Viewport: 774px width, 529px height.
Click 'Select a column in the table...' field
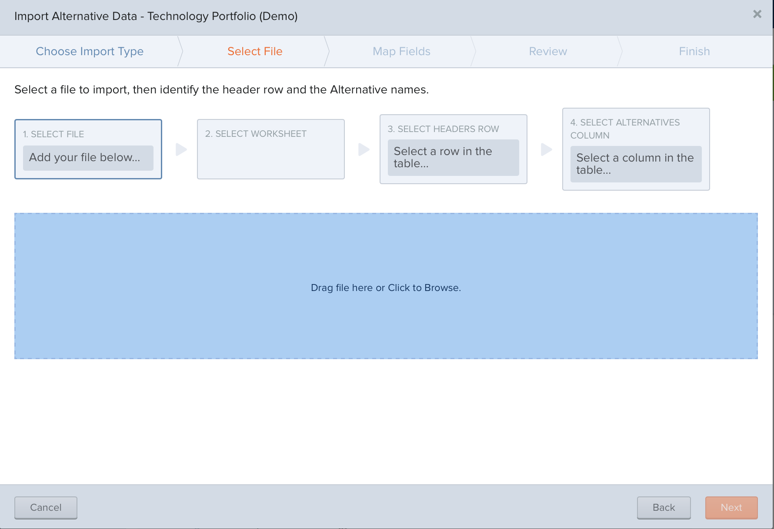636,164
